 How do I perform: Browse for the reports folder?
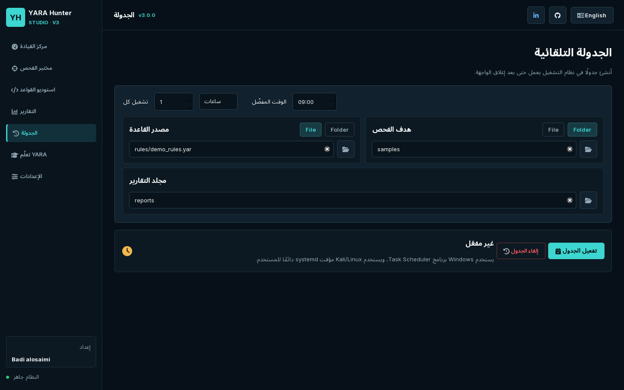[x=588, y=200]
